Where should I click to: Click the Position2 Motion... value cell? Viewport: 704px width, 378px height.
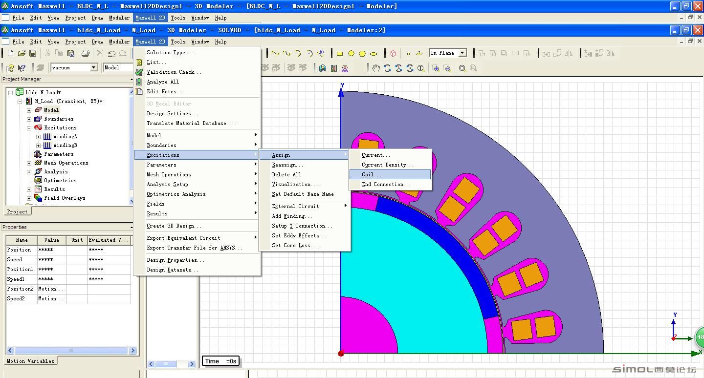click(51, 289)
